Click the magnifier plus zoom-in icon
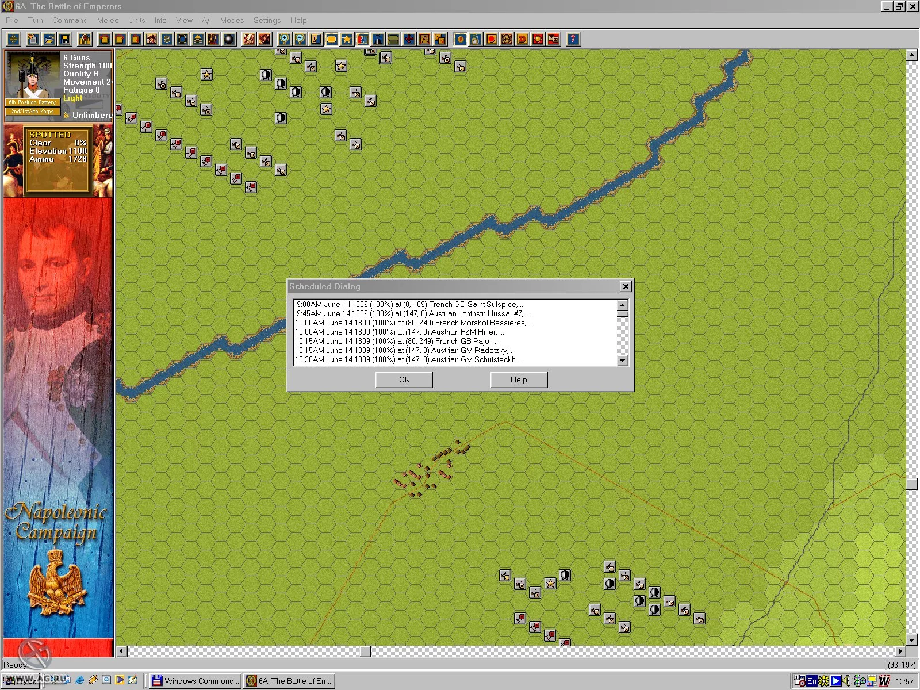920x690 pixels. point(285,39)
